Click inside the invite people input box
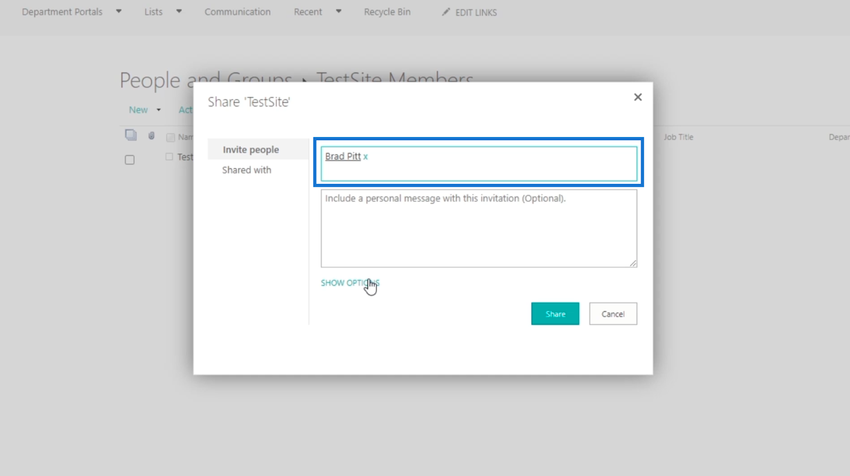 point(479,164)
